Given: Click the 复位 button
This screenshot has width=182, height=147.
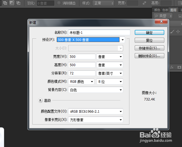Looking at the screenshot, I should pos(149,40).
